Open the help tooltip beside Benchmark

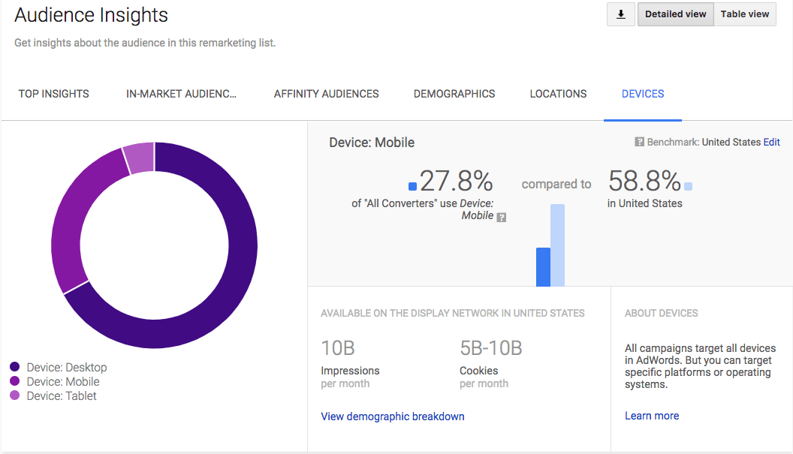638,142
